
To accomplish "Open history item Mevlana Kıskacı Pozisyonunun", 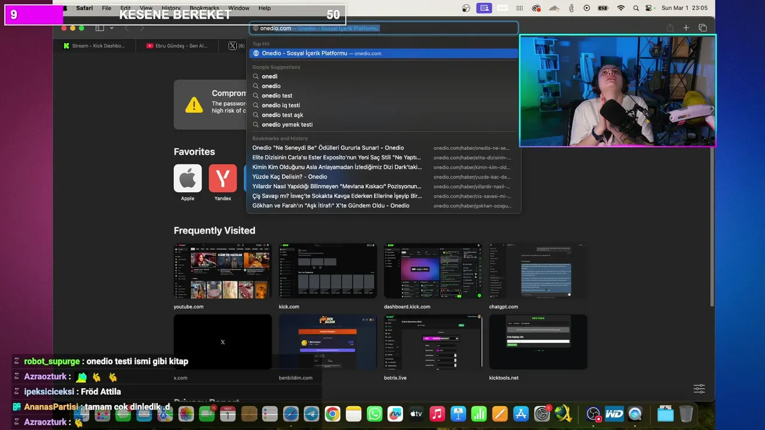I will pos(383,186).
